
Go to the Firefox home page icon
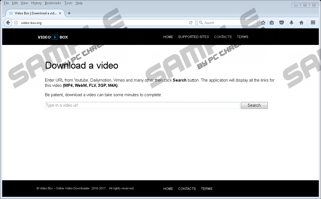pos(301,23)
